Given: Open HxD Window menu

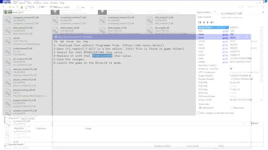Looking at the screenshot, I should pos(54,3).
